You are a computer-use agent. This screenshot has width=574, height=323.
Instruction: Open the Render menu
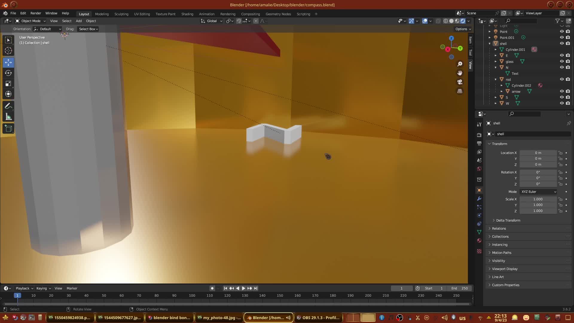(36, 13)
